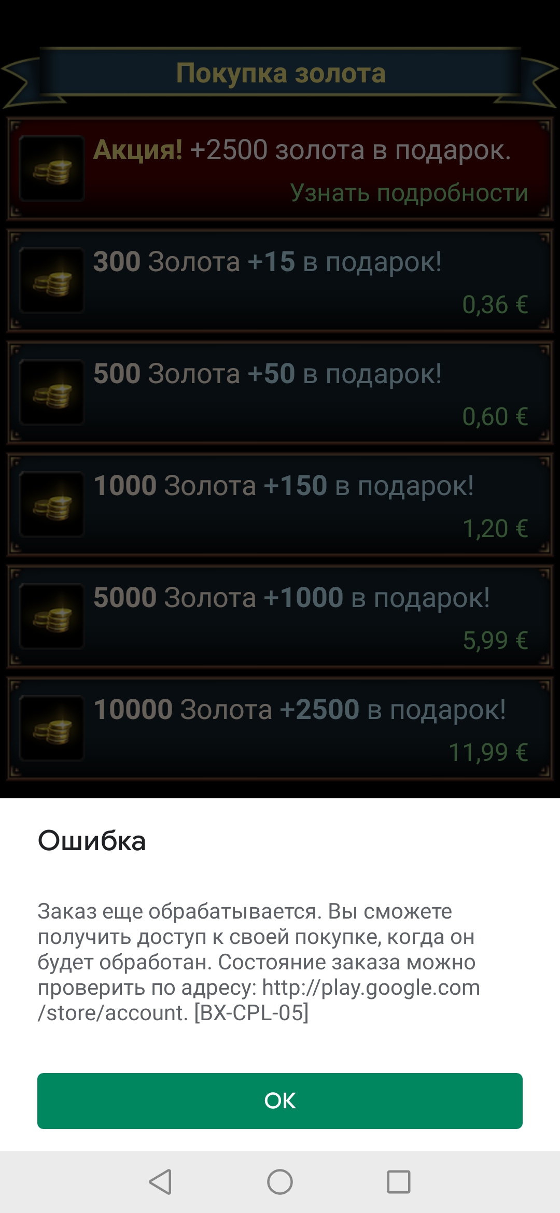Tap the gold coins icon in the Акция banner
This screenshot has width=560, height=1213.
52,168
